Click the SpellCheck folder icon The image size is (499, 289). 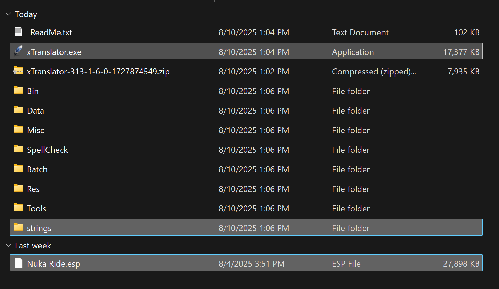[x=18, y=149]
